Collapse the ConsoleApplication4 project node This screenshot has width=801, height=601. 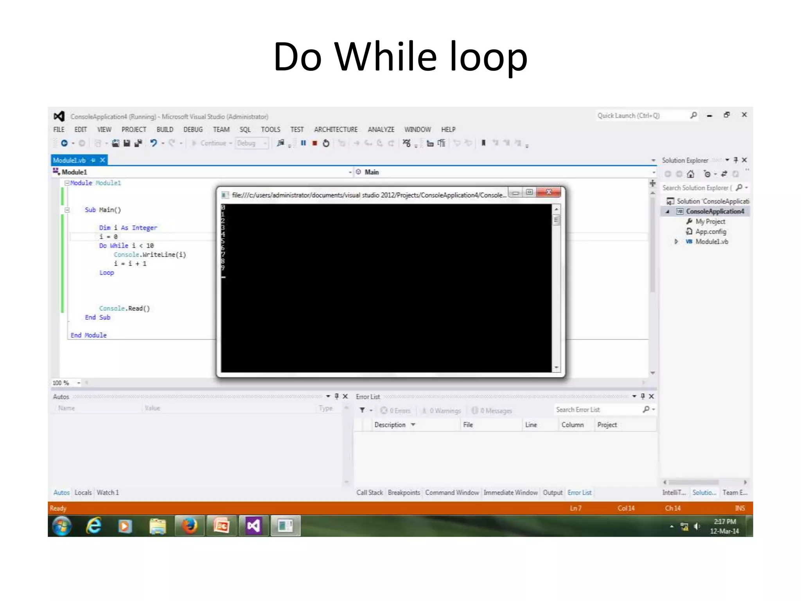coord(668,211)
